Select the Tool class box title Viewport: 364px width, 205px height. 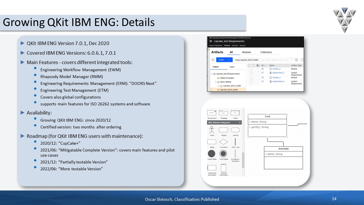[267, 116]
